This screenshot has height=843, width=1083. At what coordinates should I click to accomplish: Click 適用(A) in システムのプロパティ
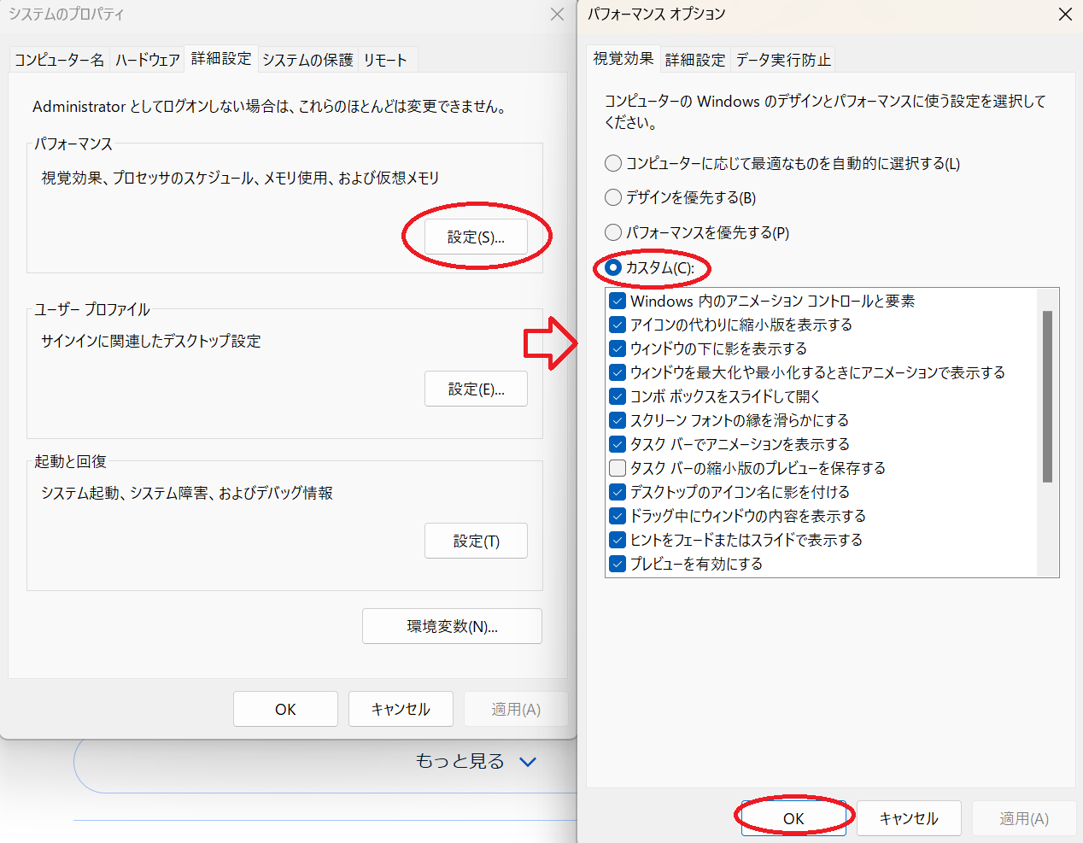(x=516, y=709)
